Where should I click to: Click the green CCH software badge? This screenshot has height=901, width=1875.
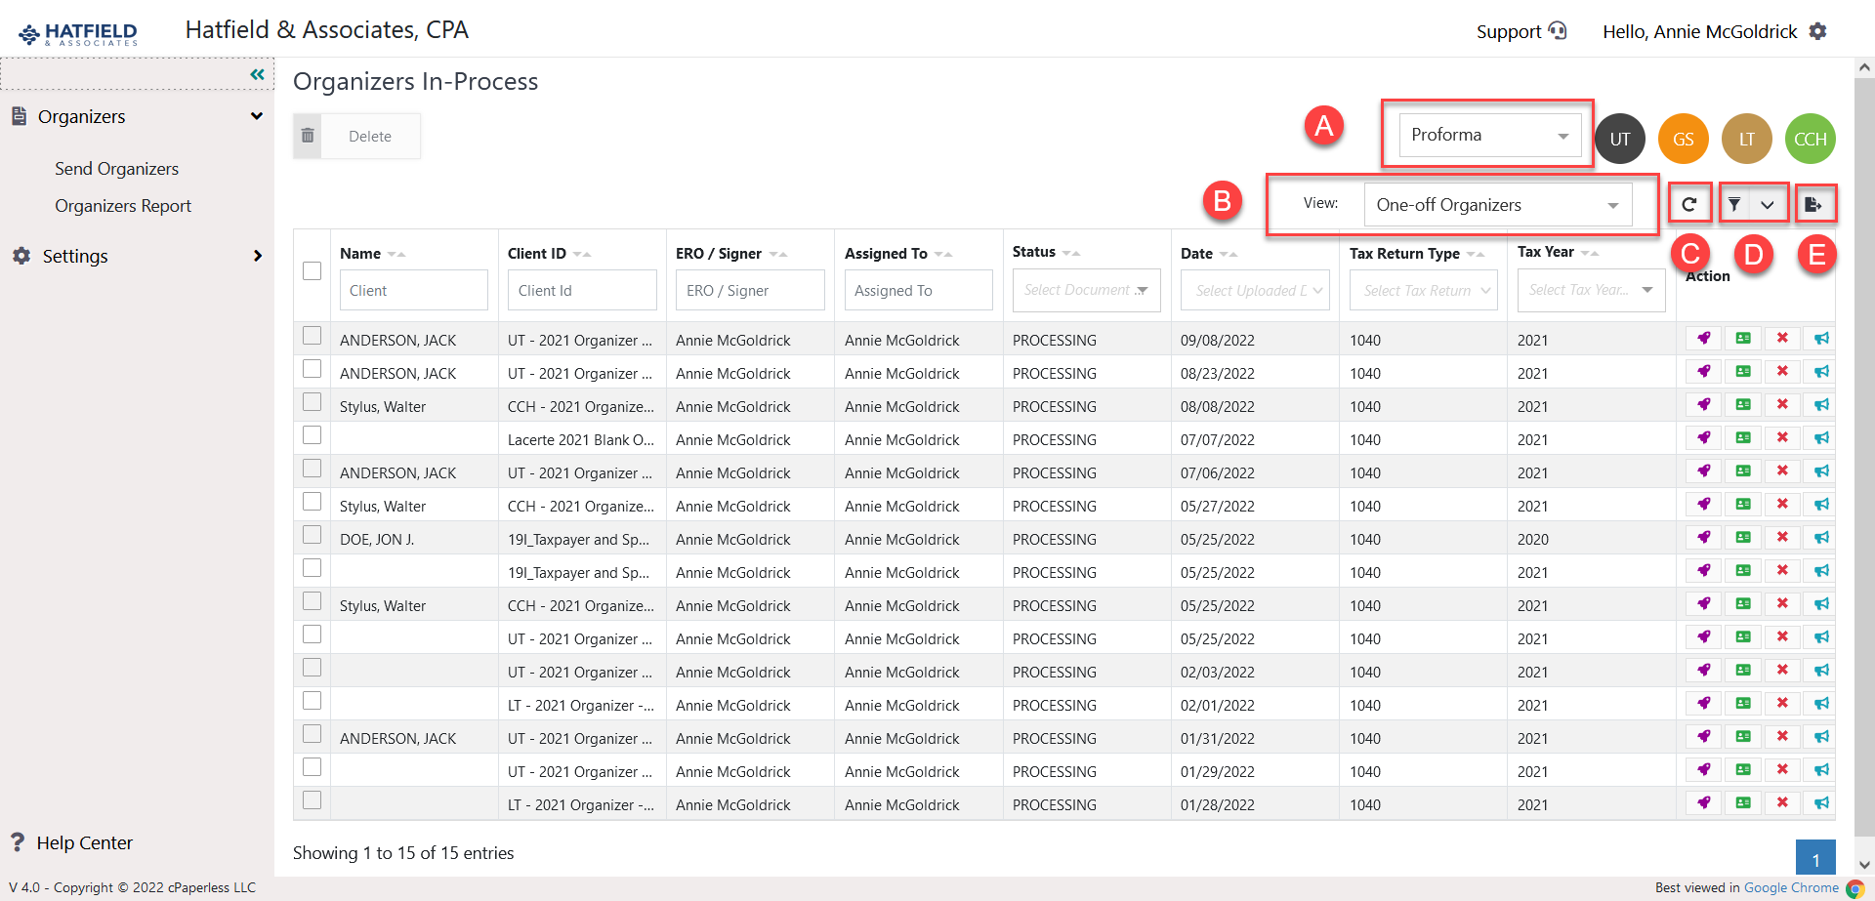(x=1810, y=139)
